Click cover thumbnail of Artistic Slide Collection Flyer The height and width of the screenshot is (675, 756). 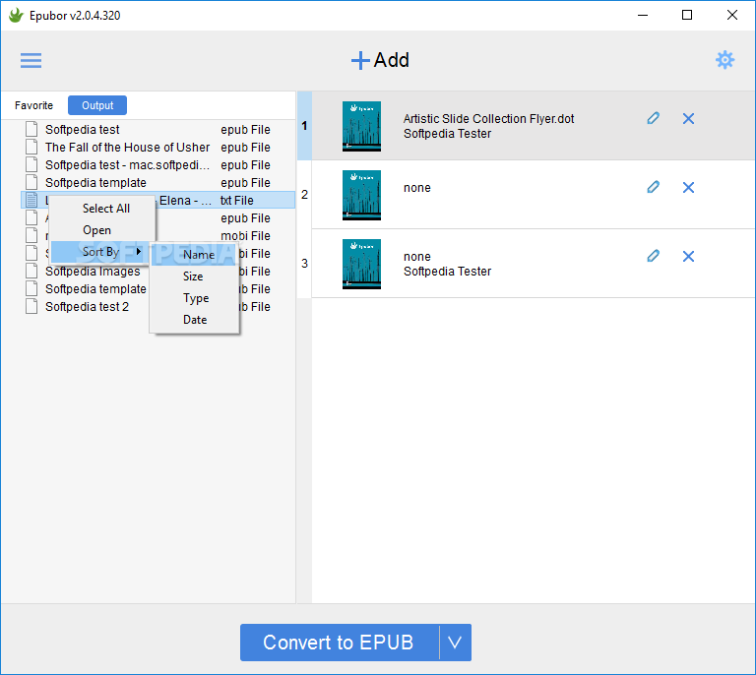click(361, 126)
